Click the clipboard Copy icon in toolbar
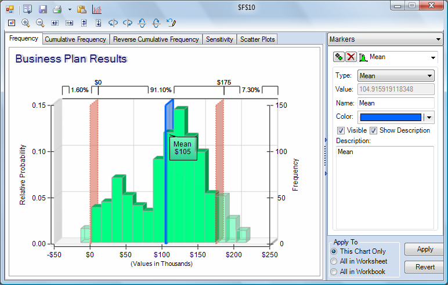448x285 pixels. pyautogui.click(x=82, y=9)
